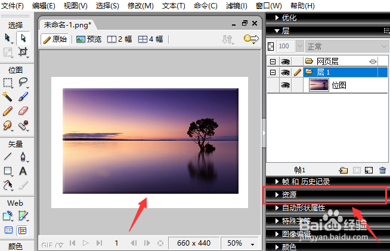
Task: Select the Hotspot tool
Action: tap(8, 216)
